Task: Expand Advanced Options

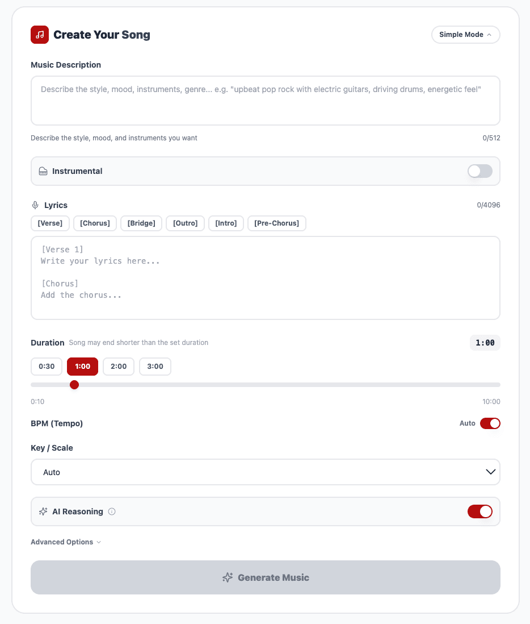Action: pyautogui.click(x=66, y=542)
